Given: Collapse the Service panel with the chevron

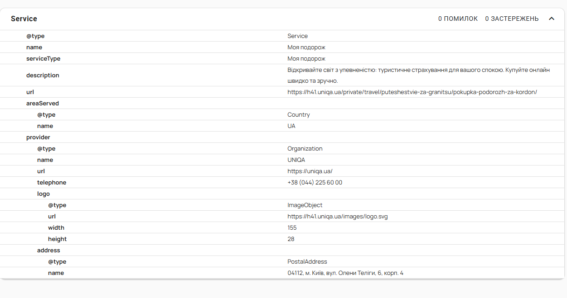Looking at the screenshot, I should coord(552,19).
